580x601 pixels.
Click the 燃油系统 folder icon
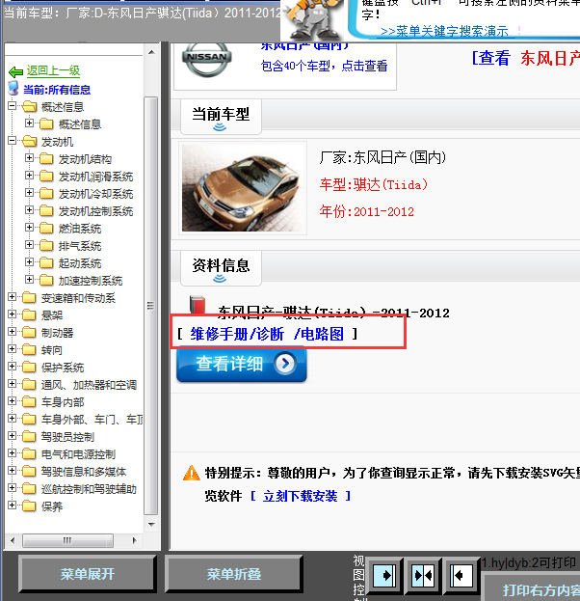pyautogui.click(x=46, y=229)
